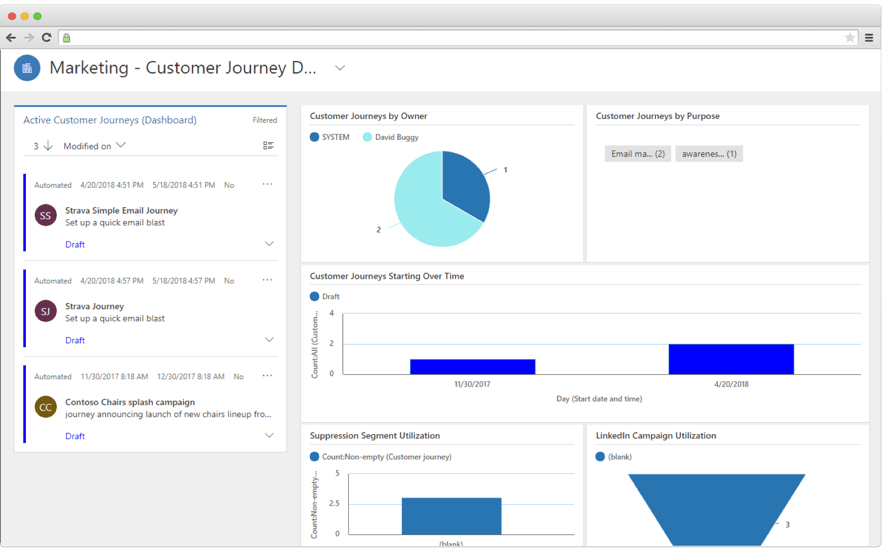This screenshot has width=882, height=551.
Task: Click the browser back arrow
Action: tap(11, 37)
